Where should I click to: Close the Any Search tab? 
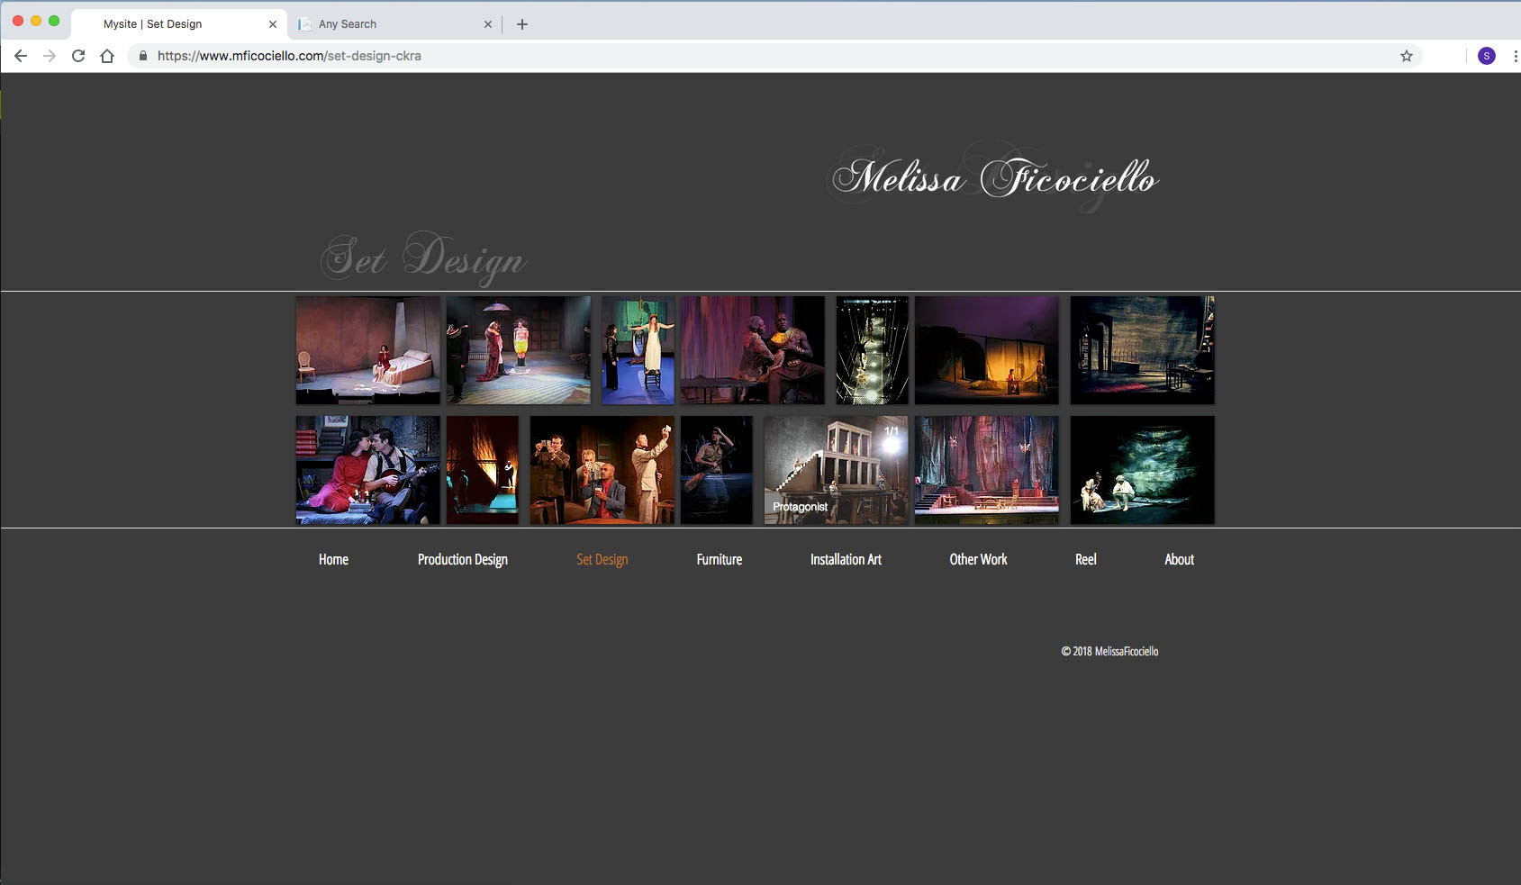point(488,24)
